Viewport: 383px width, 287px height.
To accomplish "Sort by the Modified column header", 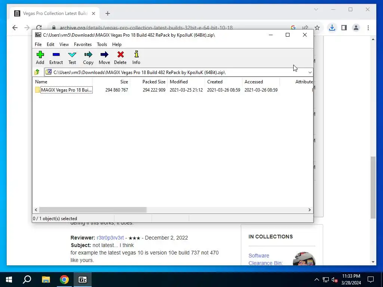I will (186, 82).
